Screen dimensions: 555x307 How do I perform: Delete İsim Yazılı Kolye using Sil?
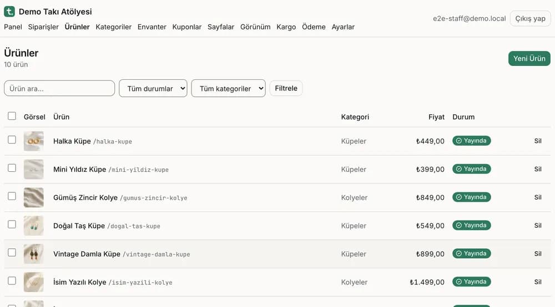pos(538,282)
